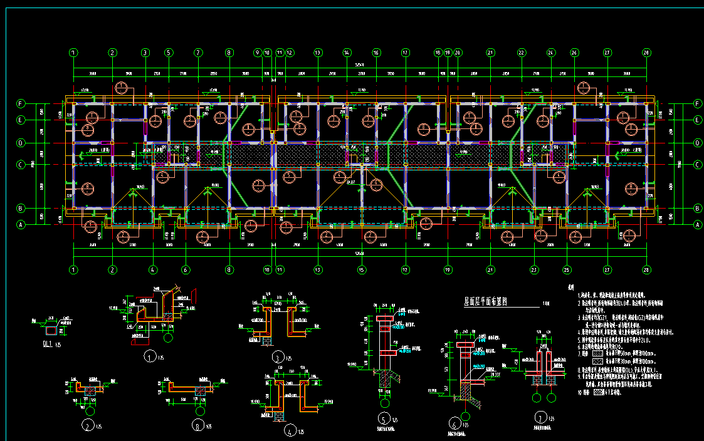Click the QL1 section label
This screenshot has height=441, width=704.
click(x=48, y=344)
